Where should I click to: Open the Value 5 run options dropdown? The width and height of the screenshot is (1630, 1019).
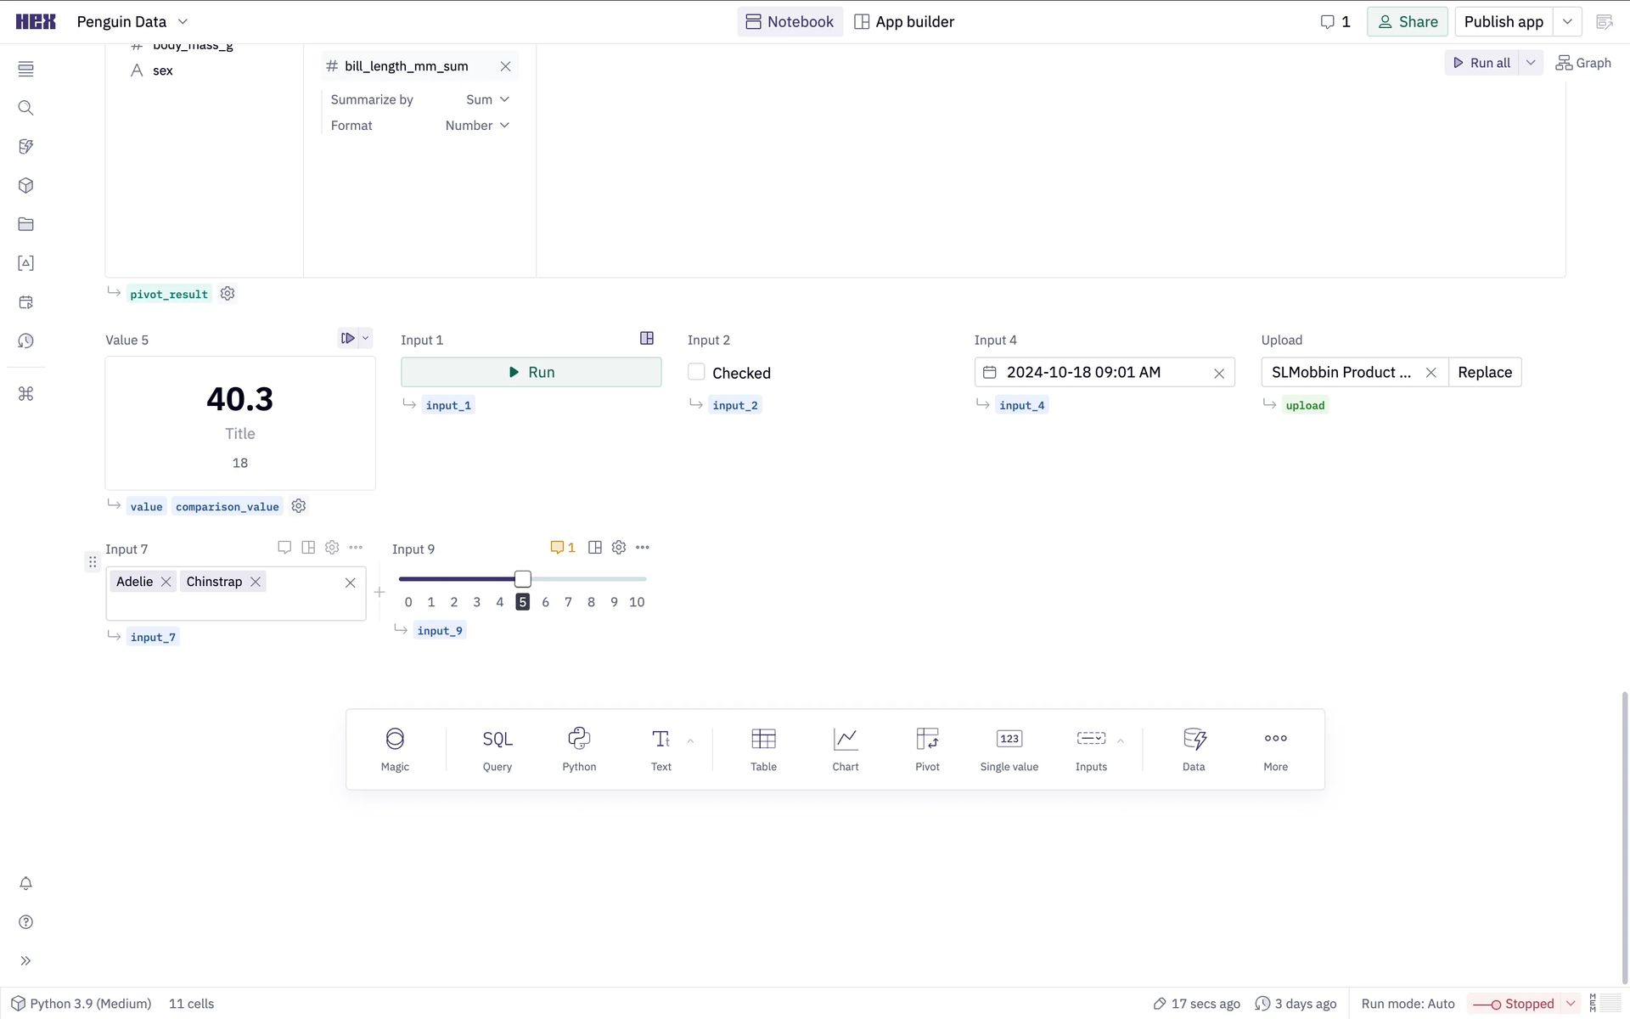point(366,338)
